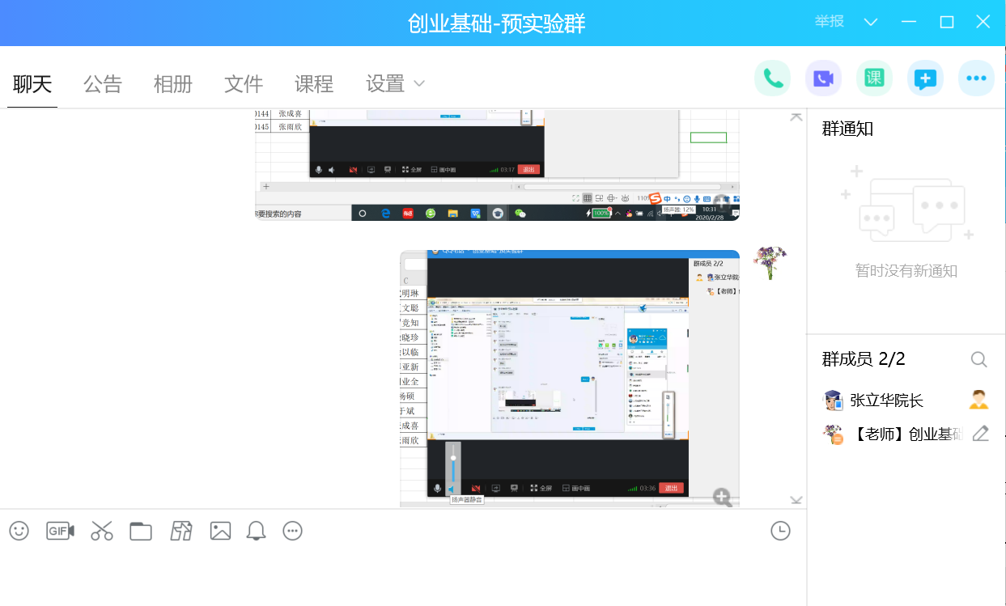Open the lower shared screenshot image
The image size is (1006, 606).
pos(569,378)
